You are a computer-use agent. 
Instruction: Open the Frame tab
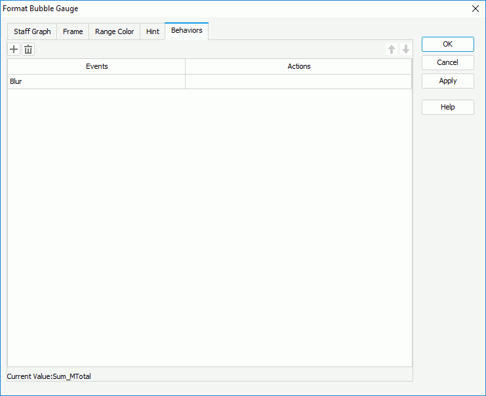(73, 31)
